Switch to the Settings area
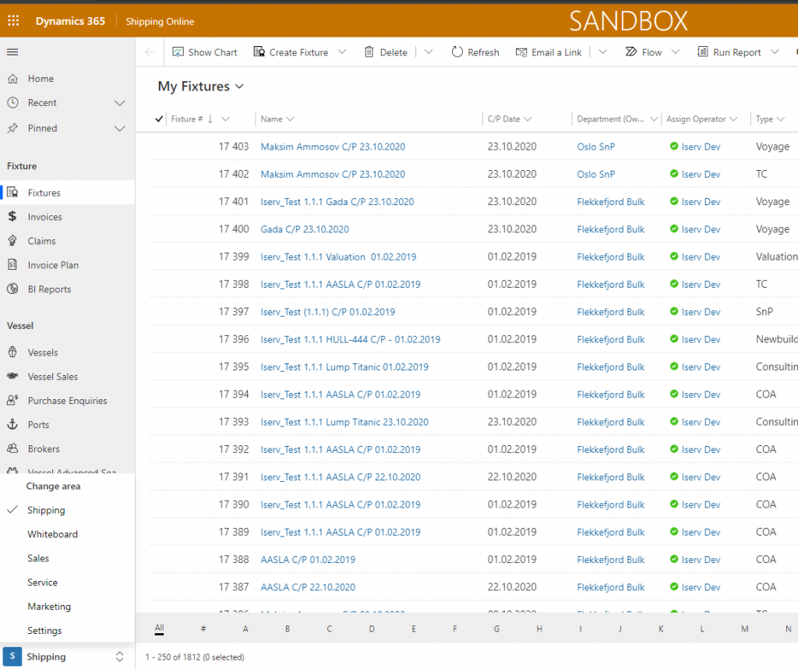798x669 pixels. (44, 631)
